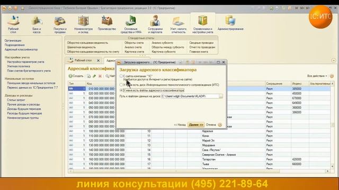
Task: Open Адресный классификатор in the sidebar
Action: (21, 50)
